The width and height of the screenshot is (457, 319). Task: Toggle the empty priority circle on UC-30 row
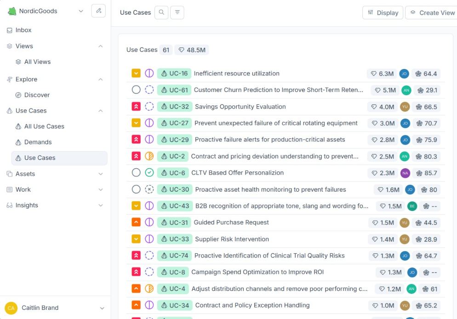[x=136, y=189]
